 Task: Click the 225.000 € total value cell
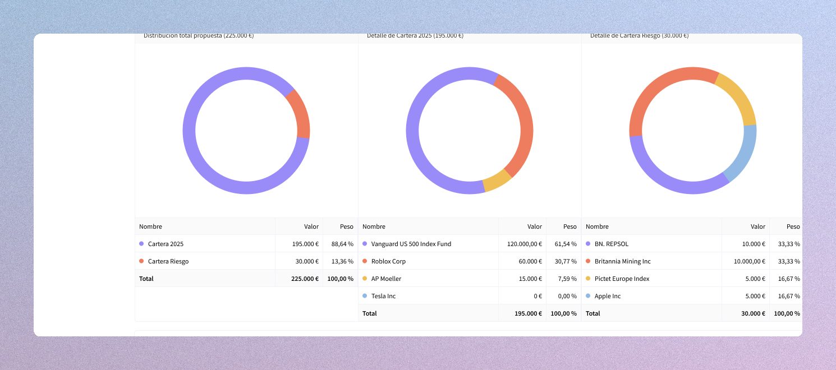pos(305,279)
